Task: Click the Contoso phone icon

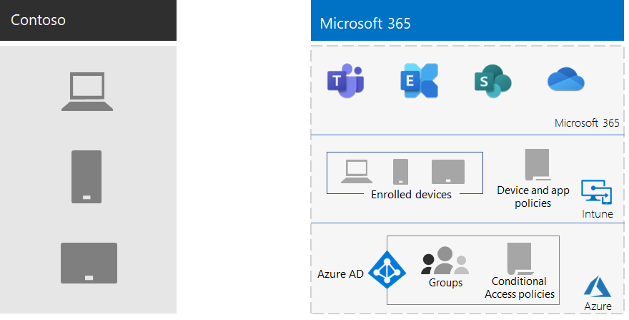Action: pyautogui.click(x=86, y=177)
